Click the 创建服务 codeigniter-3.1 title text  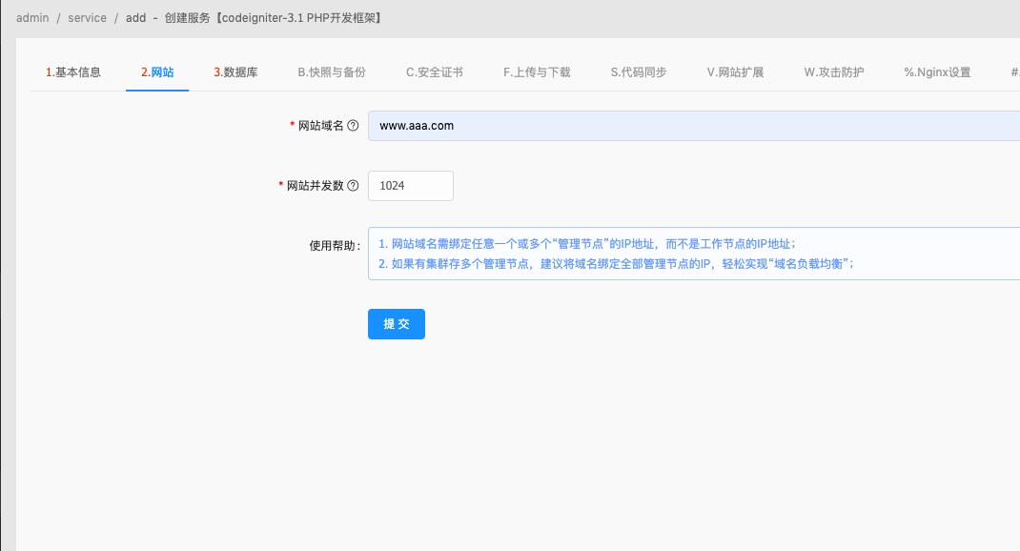[274, 17]
